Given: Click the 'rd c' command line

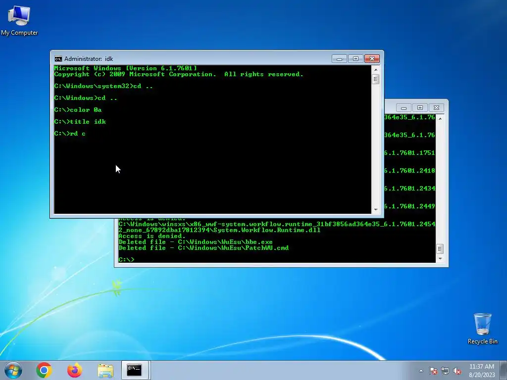Looking at the screenshot, I should point(70,134).
